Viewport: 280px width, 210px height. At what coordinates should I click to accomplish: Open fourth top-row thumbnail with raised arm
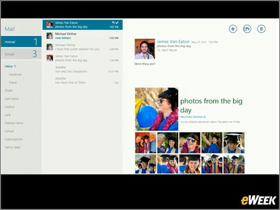pyautogui.click(x=212, y=143)
